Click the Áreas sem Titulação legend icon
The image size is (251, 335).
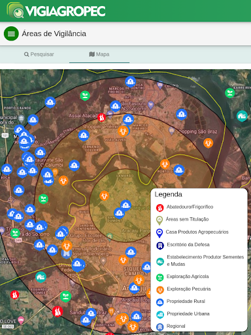pyautogui.click(x=159, y=220)
